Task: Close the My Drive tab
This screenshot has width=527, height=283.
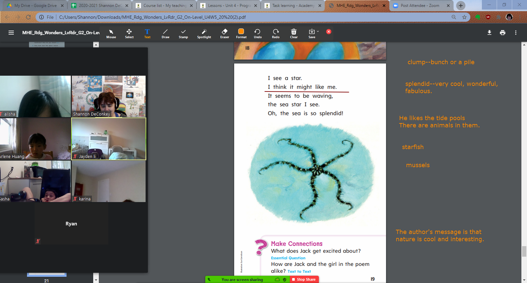Action: click(x=62, y=6)
